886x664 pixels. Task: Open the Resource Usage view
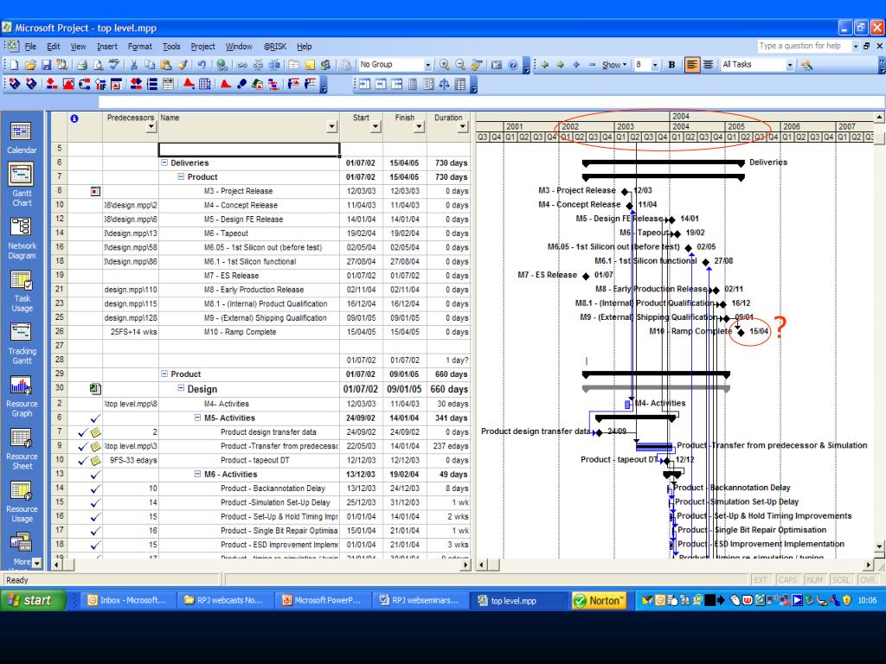point(22,501)
